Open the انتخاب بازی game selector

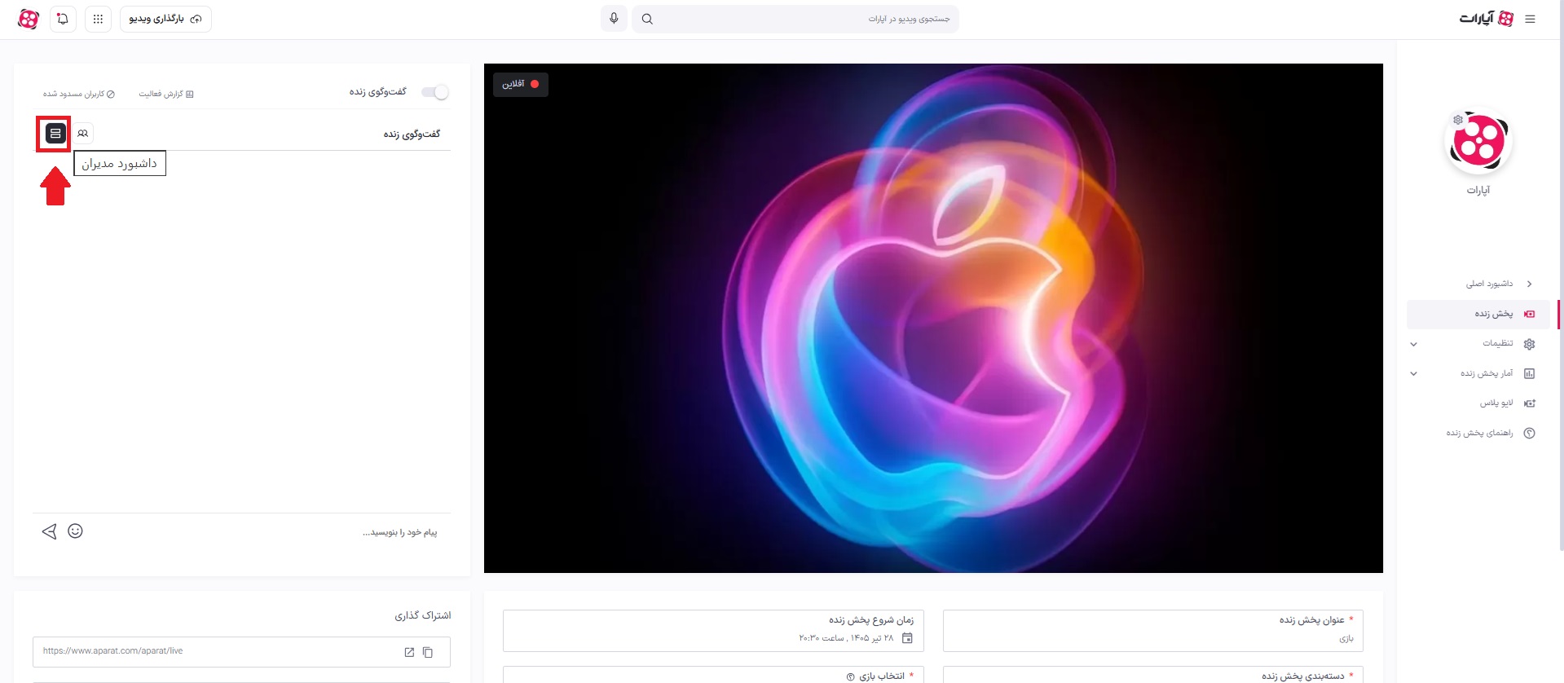coord(713,675)
